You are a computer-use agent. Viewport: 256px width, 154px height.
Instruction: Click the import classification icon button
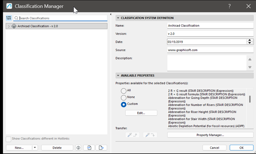point(89,148)
